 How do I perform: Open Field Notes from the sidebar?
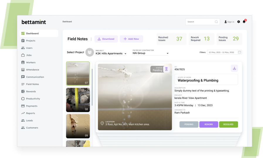click(32, 84)
